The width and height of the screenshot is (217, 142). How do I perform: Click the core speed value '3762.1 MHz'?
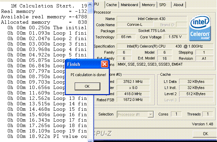click(133, 82)
